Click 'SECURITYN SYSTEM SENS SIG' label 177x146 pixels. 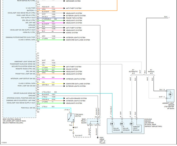tap(23, 66)
